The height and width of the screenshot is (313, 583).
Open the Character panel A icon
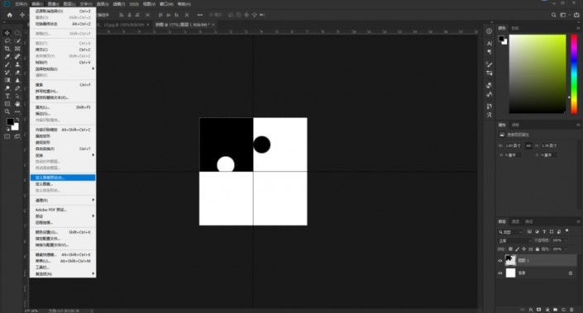pos(490,43)
